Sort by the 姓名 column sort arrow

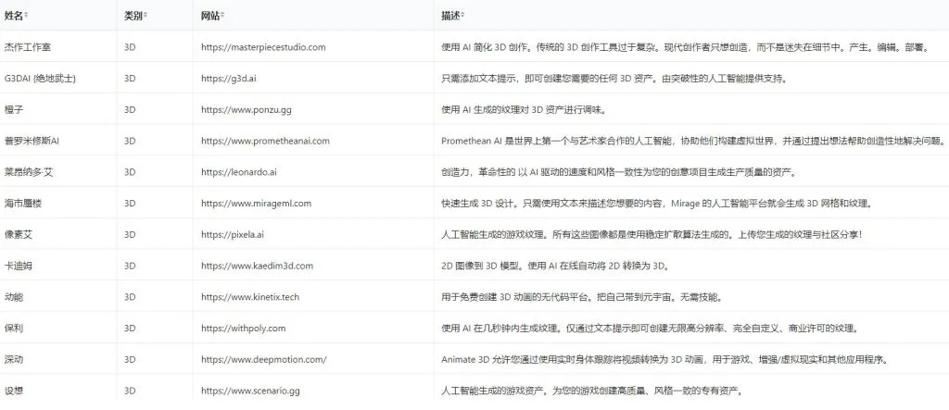[26, 16]
